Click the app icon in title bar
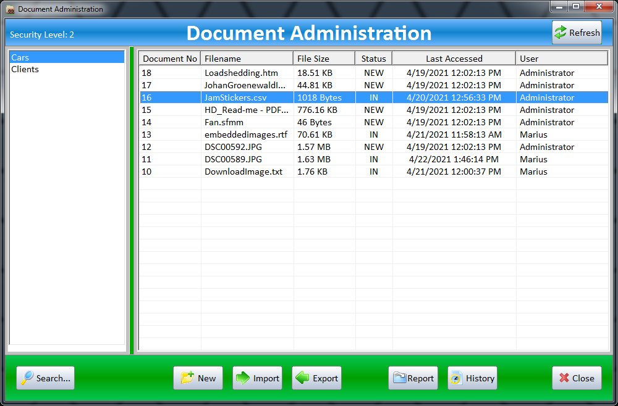The image size is (618, 406). click(x=10, y=9)
